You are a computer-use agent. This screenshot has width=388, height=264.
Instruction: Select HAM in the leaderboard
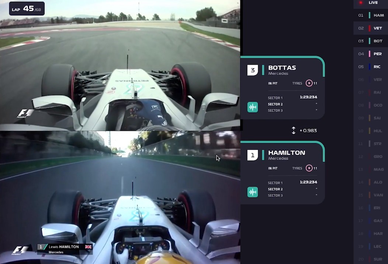(x=371, y=15)
